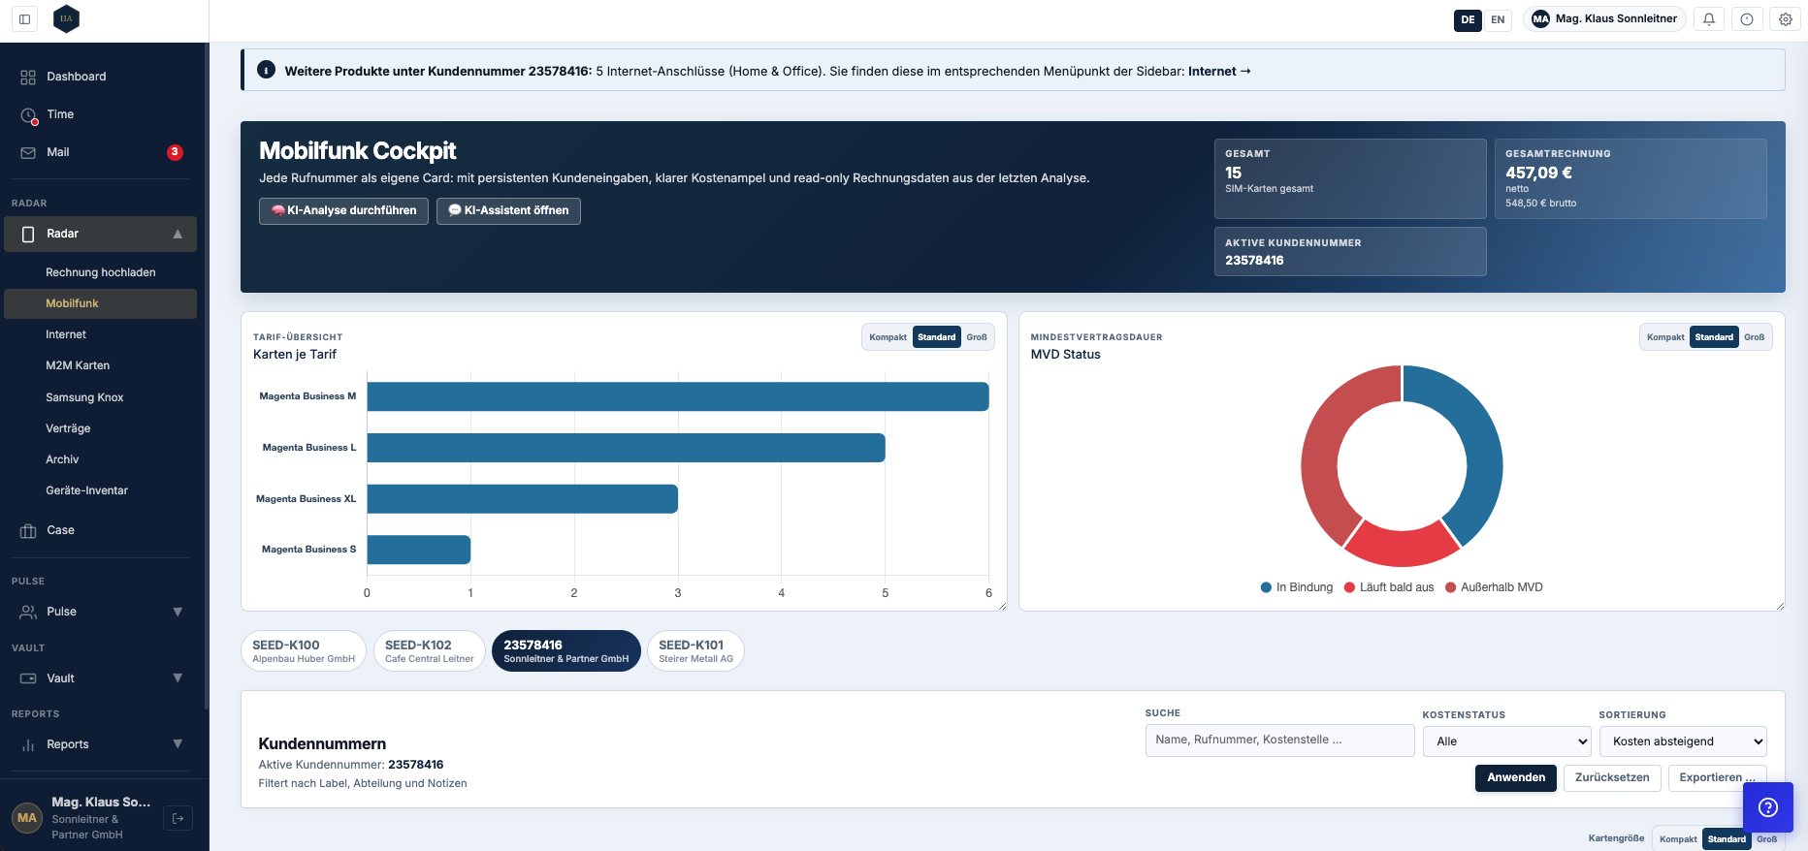Click the Mail envelope icon
Screen dimensions: 1808x851
pyautogui.click(x=28, y=152)
